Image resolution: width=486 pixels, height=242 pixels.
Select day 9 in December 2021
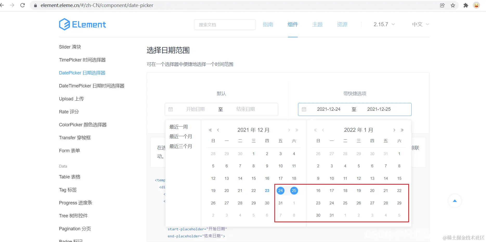pos(267,166)
